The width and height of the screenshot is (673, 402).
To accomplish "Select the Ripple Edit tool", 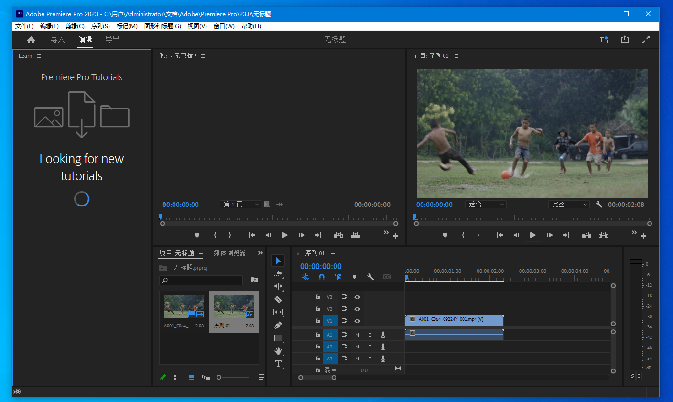I will click(x=278, y=286).
